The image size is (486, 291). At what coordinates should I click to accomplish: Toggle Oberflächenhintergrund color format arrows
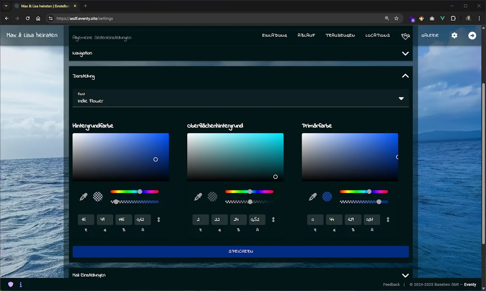pyautogui.click(x=273, y=220)
